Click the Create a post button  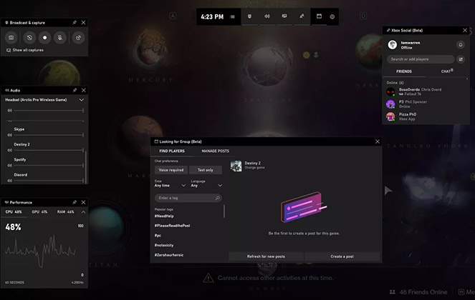[x=343, y=256]
